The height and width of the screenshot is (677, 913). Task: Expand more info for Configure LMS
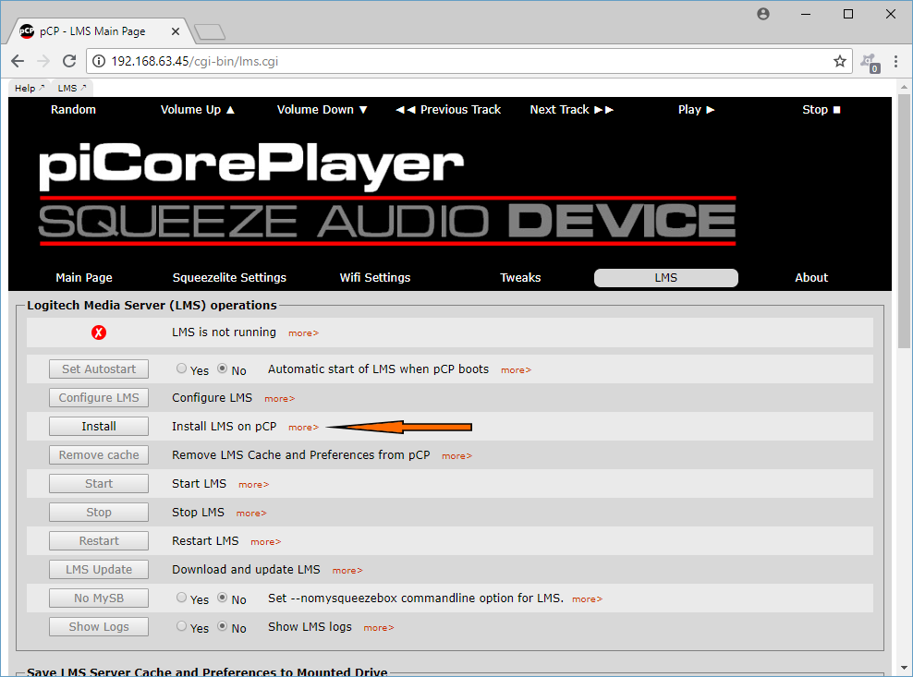tap(279, 399)
